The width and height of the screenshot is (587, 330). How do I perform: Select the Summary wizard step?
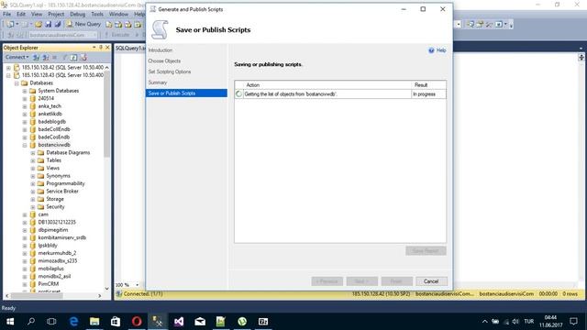coord(158,82)
